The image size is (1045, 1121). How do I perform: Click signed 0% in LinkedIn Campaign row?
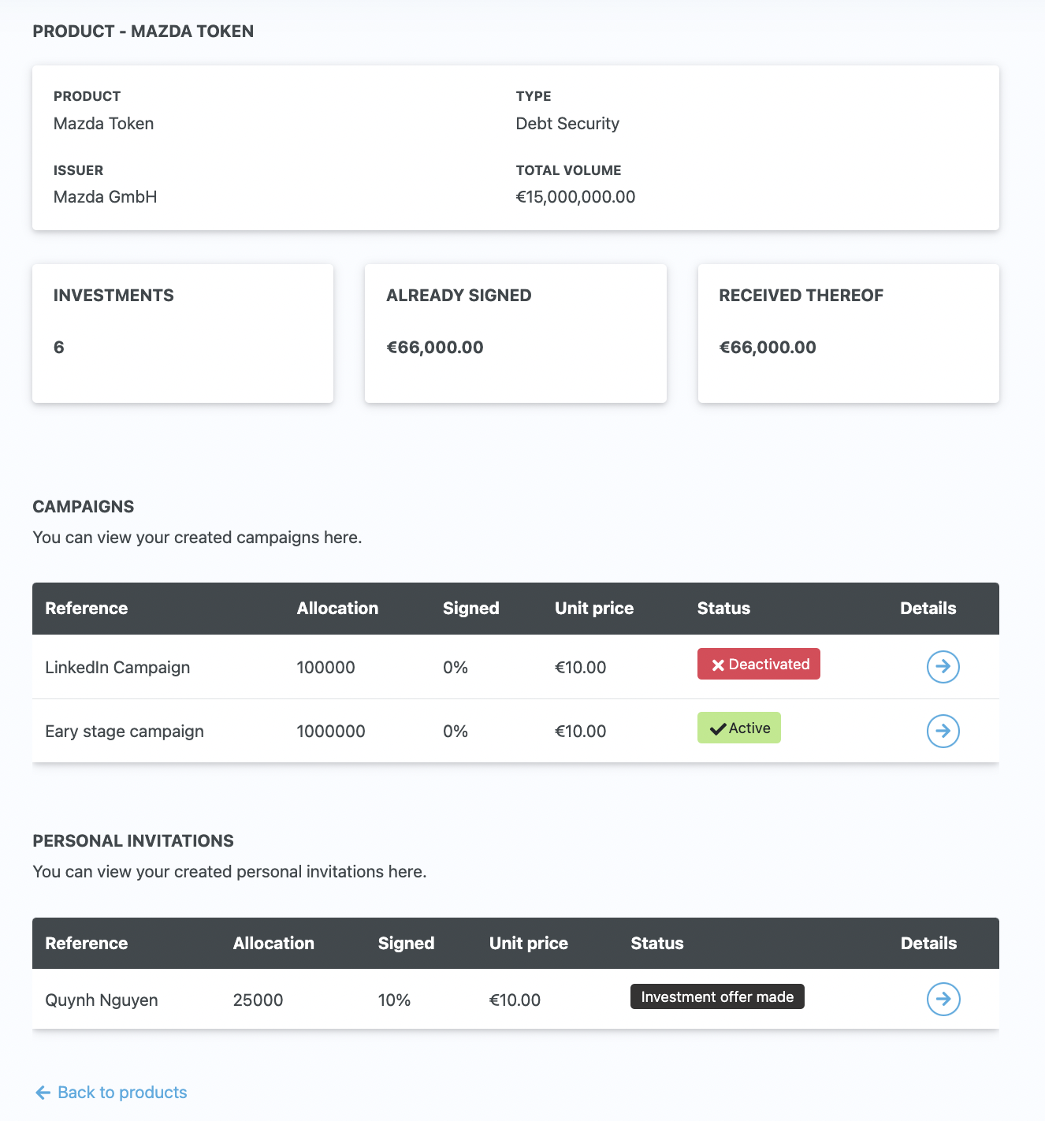[x=456, y=667]
